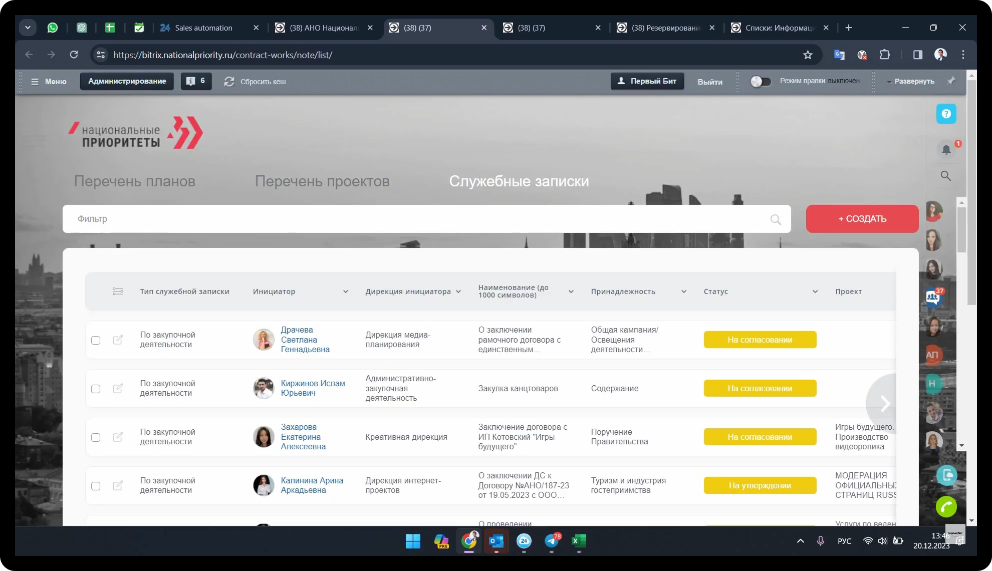Open the Инициатор column dropdown arrow

click(x=345, y=292)
